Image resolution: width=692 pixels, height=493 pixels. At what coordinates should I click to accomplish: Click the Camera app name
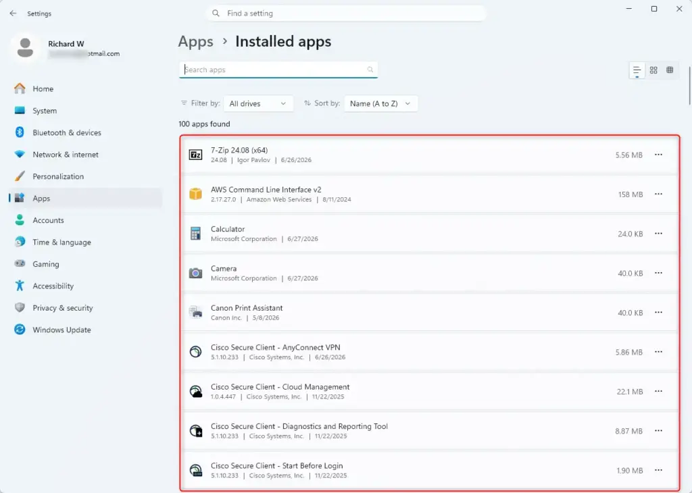[x=224, y=269]
